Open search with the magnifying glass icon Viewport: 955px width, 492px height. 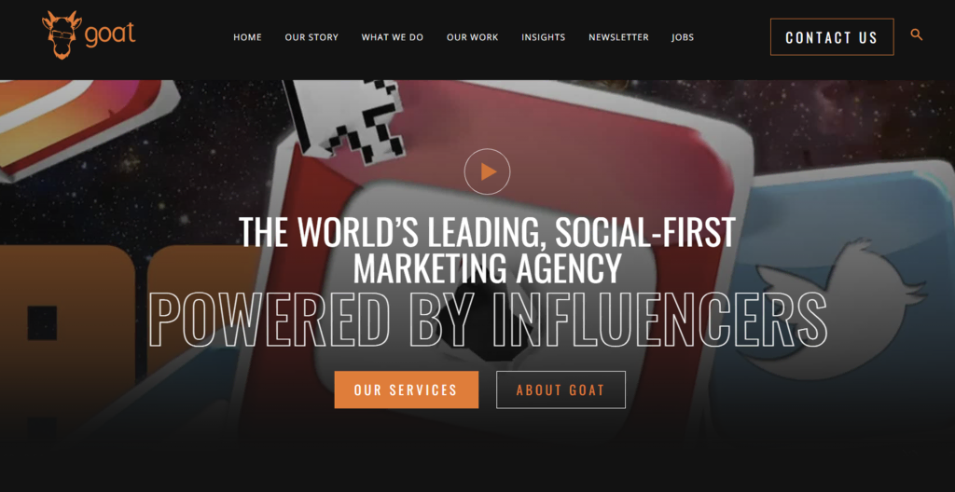coord(916,34)
